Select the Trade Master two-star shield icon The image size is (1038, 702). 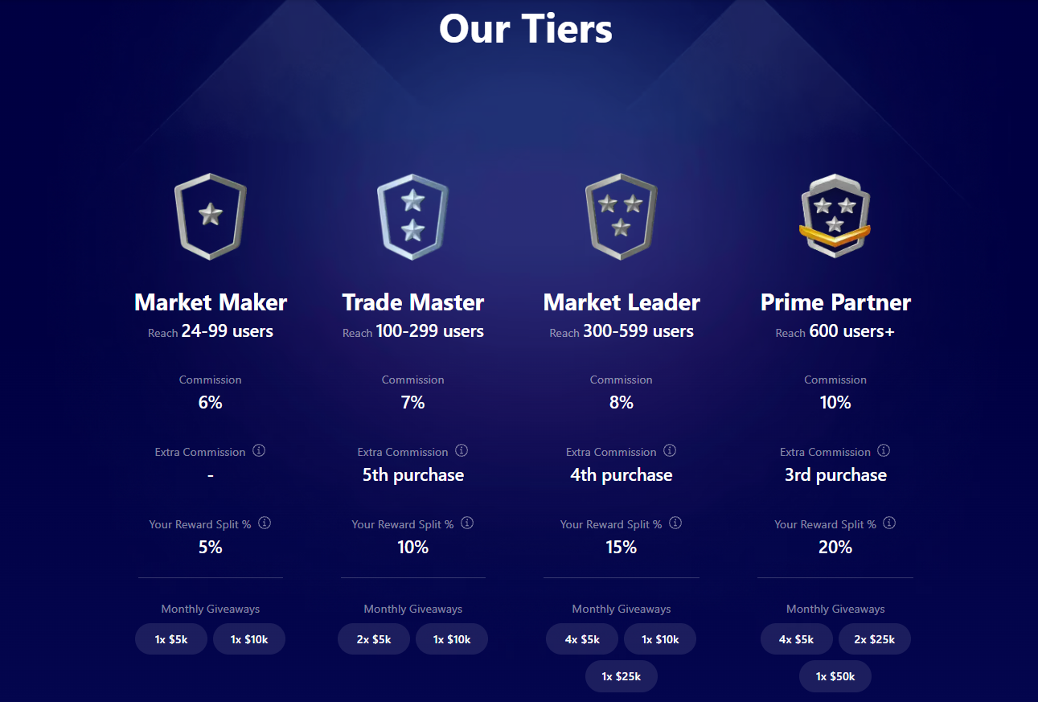(412, 216)
